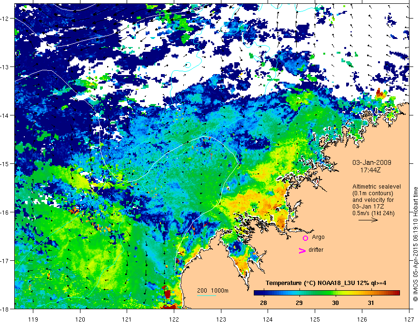Click the 'Argo' legend label
Screen dimensions: 419x323
pos(318,237)
